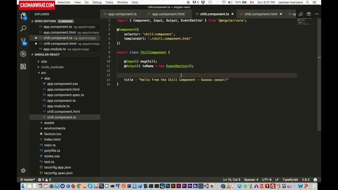
Task: Click TypeScript version 2.6.2
Action: [x=306, y=179]
